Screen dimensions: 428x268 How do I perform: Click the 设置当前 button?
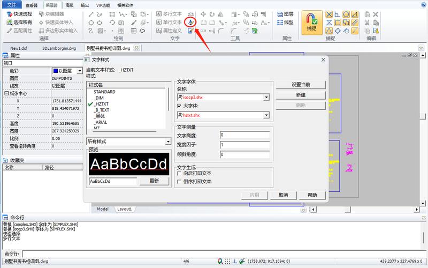pyautogui.click(x=301, y=85)
